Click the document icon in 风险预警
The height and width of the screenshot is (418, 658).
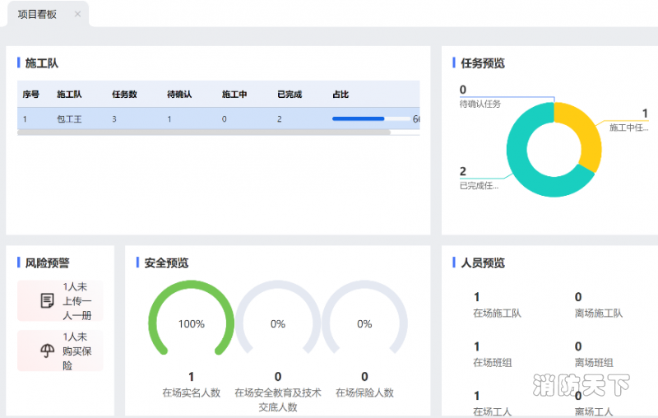coord(47,301)
